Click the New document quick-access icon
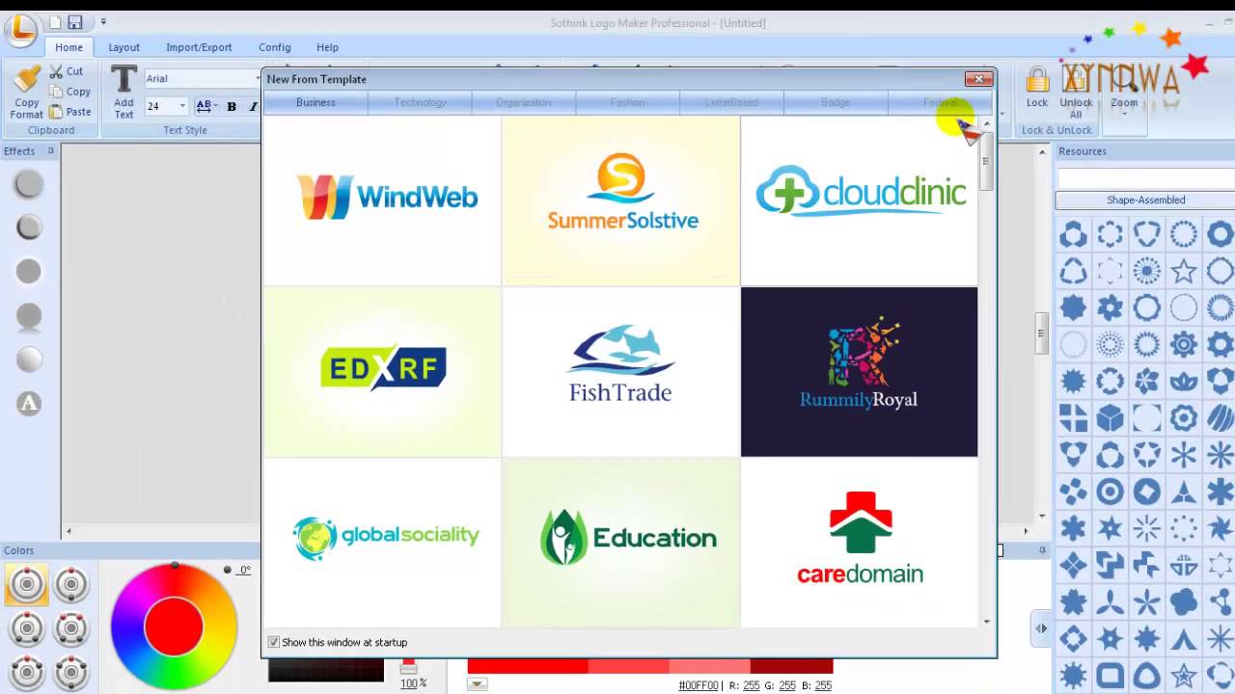This screenshot has height=694, width=1235. 55,22
